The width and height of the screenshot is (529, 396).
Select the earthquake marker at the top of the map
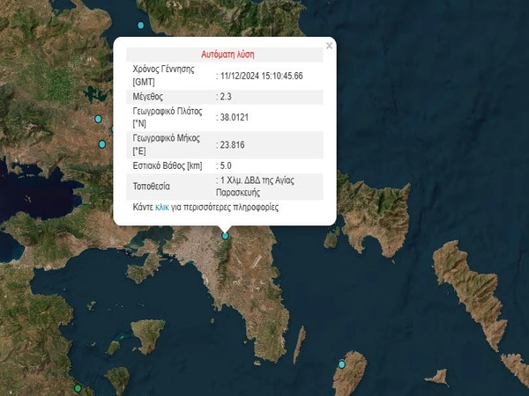138,25
